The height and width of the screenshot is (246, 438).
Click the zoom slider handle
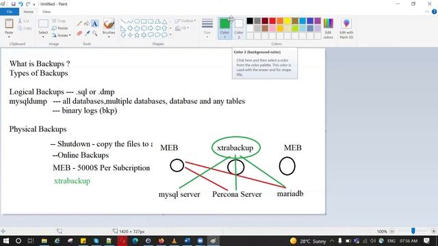pos(413,231)
